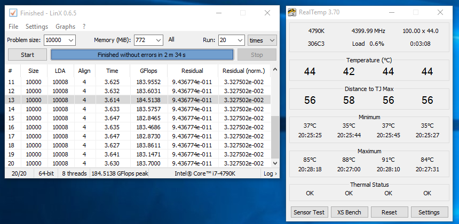The height and width of the screenshot is (224, 459).
Task: Click the 100.00 x 44.0 multiplier text
Action: click(x=421, y=31)
